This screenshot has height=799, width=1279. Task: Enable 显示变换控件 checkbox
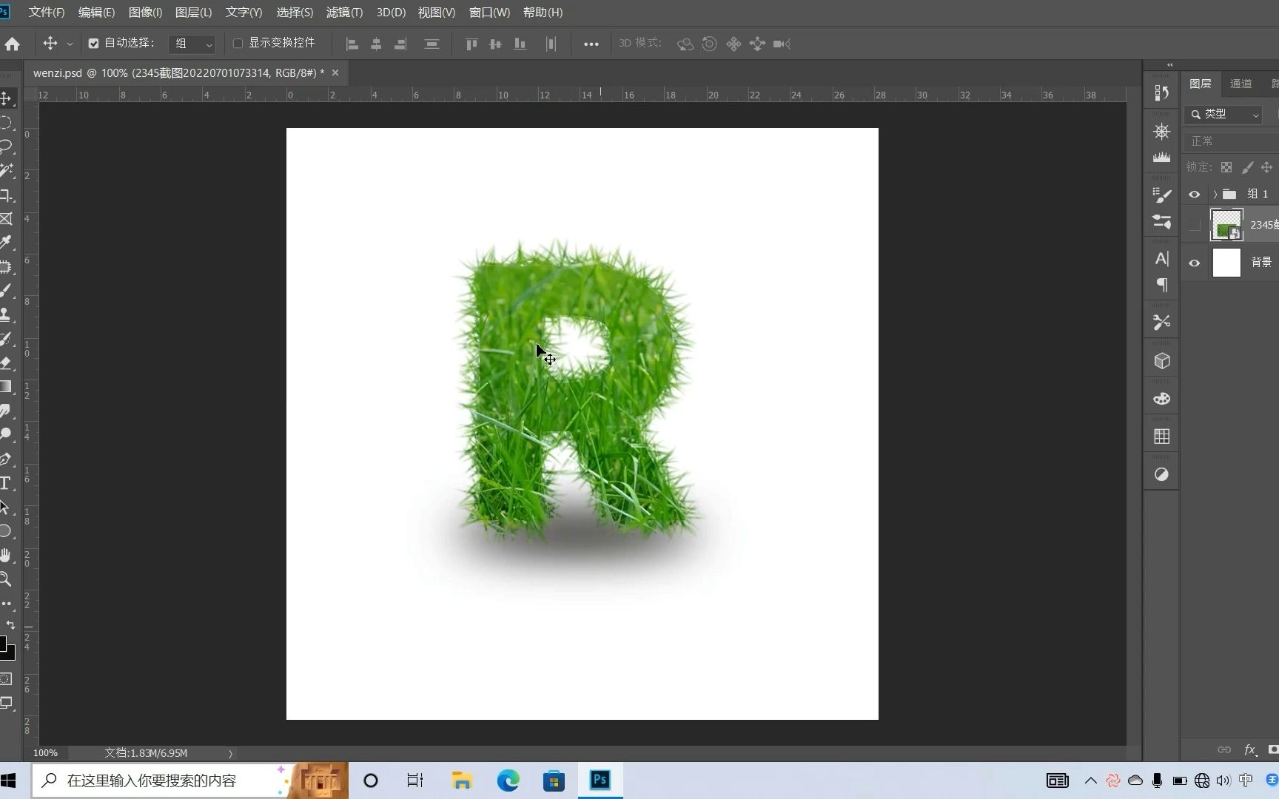(238, 44)
